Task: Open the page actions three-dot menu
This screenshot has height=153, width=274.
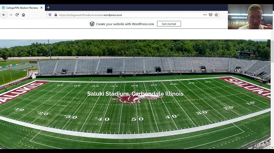Action: 205,15
